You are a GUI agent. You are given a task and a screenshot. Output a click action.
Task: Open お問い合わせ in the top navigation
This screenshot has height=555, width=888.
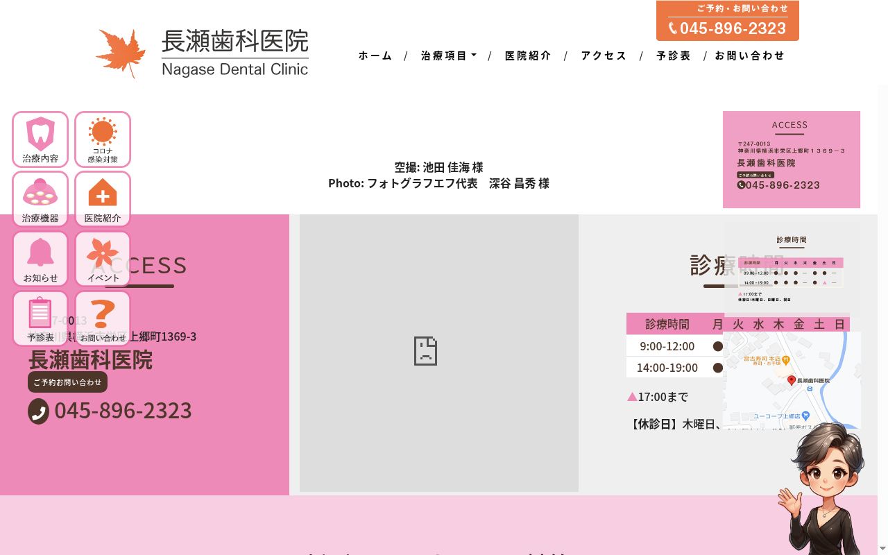pos(750,55)
